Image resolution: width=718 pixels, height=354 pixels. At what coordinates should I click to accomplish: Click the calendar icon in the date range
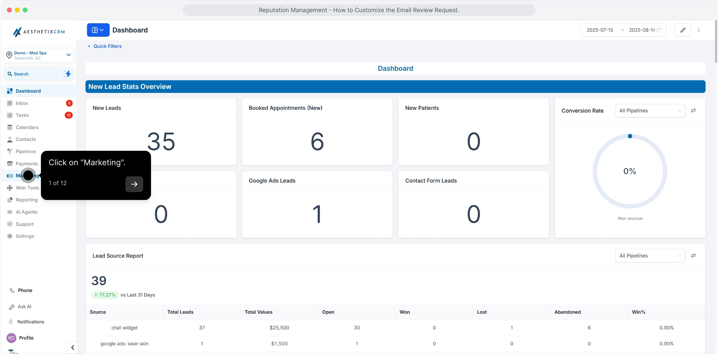pyautogui.click(x=659, y=30)
